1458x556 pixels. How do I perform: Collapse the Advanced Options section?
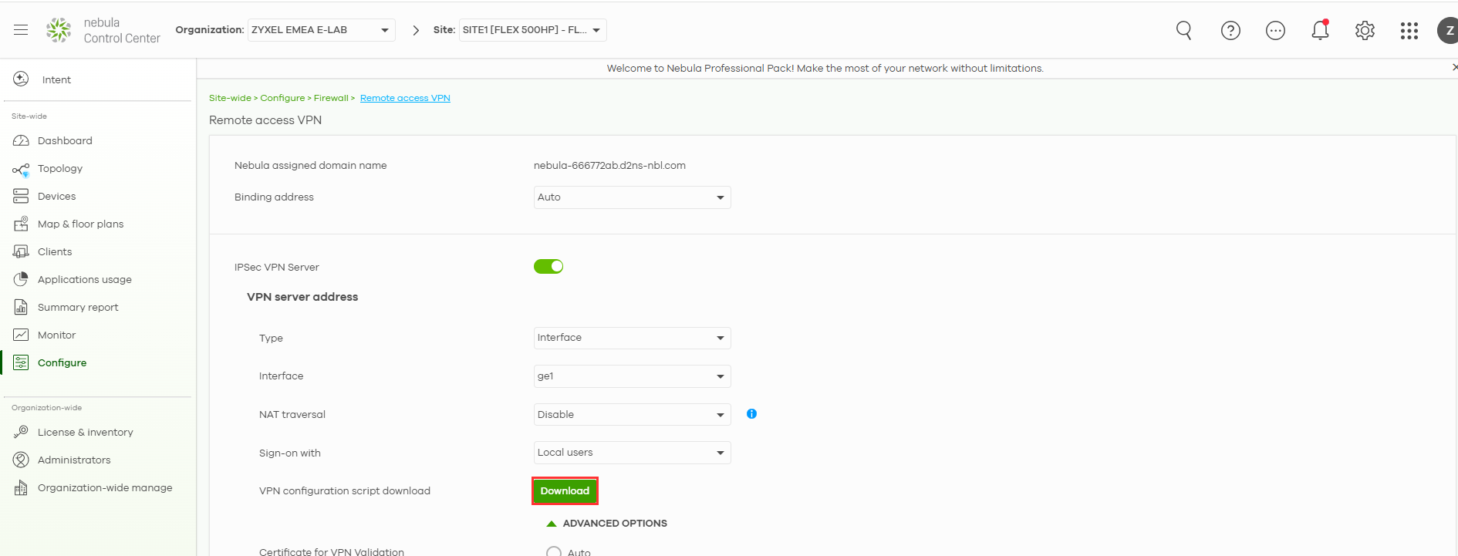tap(607, 524)
